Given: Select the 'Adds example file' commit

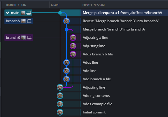Looking at the screenshot, I should point(97,104).
